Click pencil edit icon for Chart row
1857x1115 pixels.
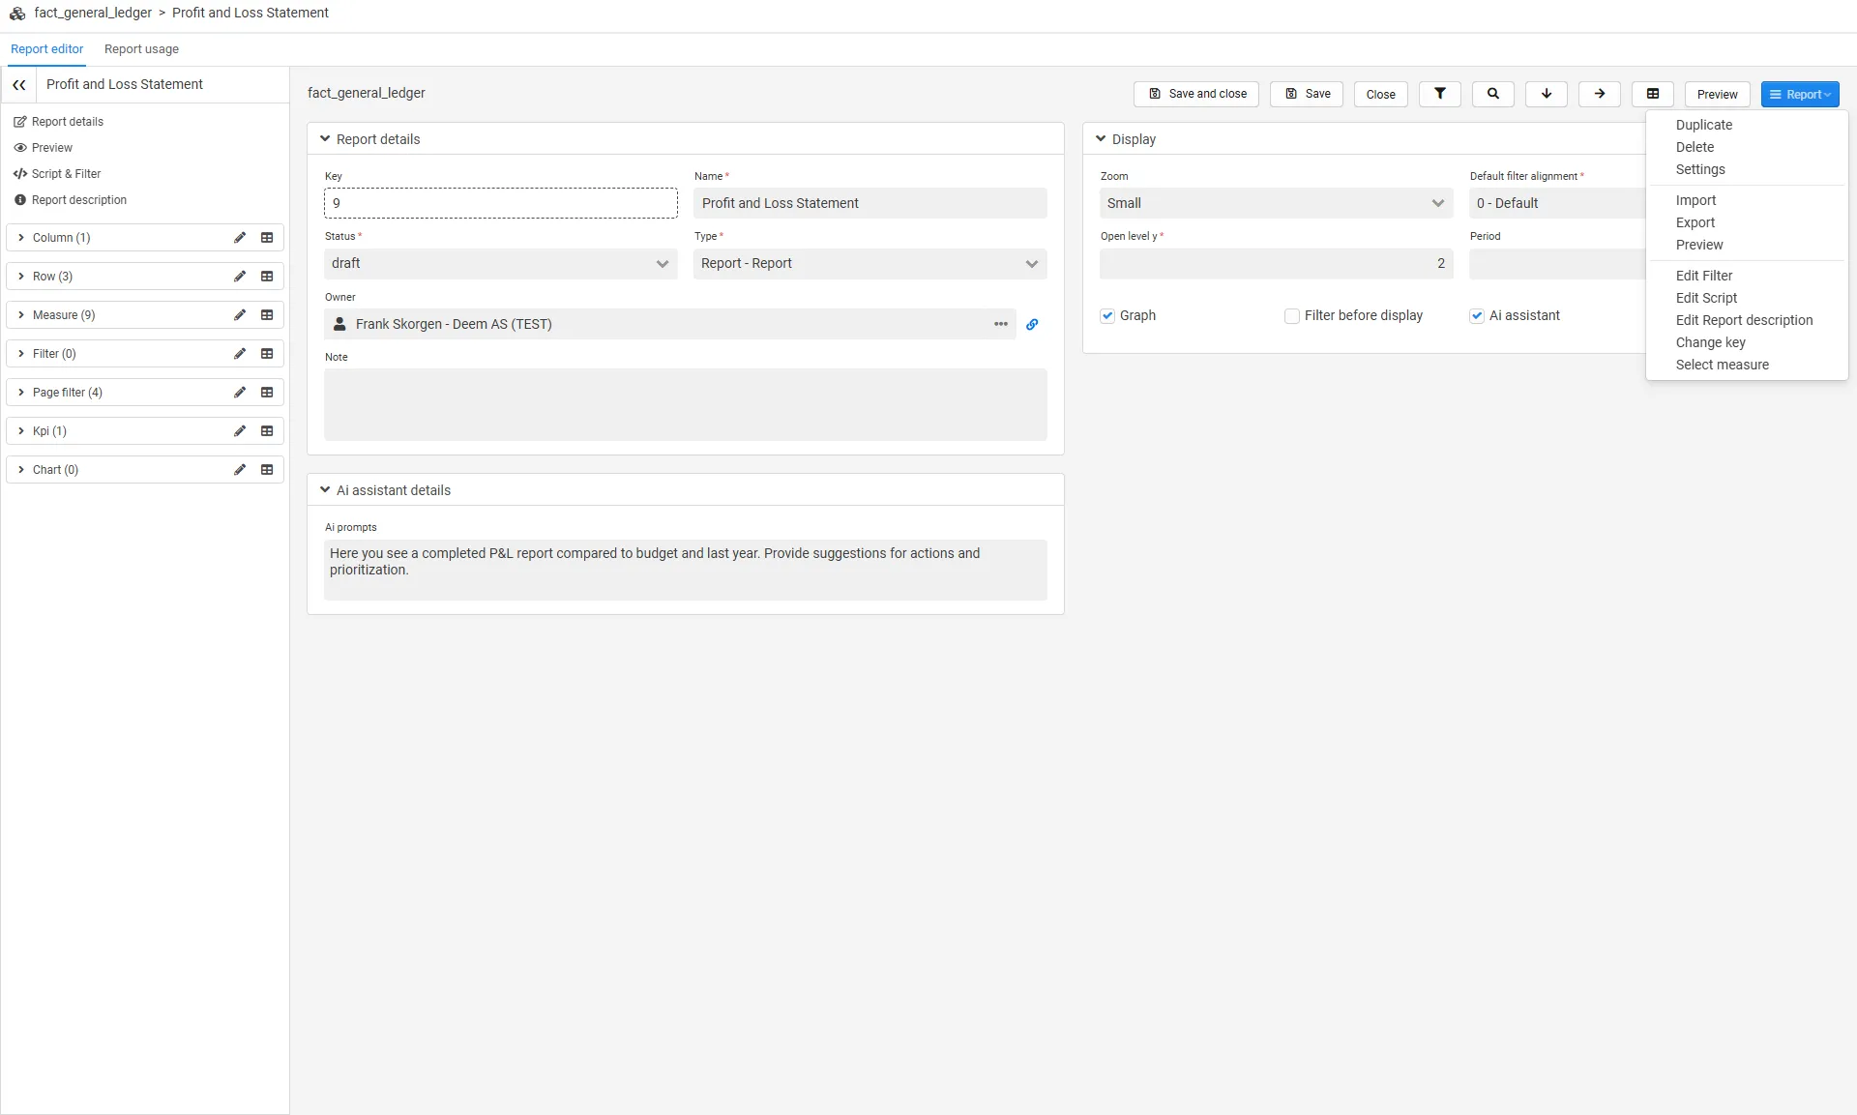240,470
